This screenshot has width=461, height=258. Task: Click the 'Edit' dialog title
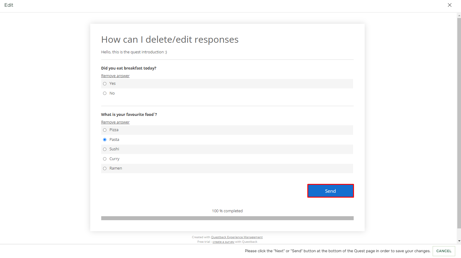(x=9, y=5)
